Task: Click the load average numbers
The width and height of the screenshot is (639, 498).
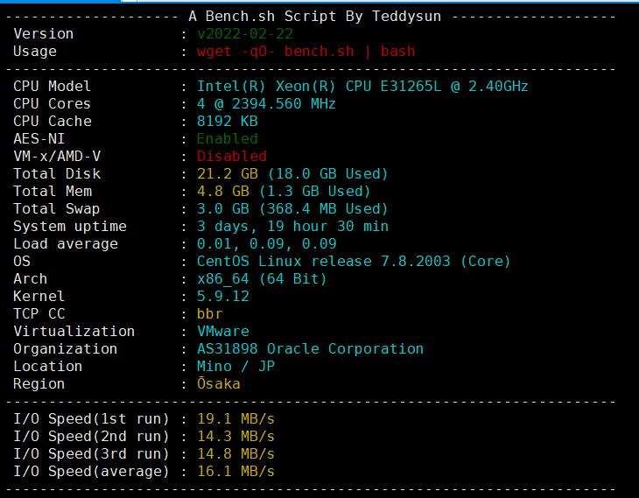Action: coord(266,243)
